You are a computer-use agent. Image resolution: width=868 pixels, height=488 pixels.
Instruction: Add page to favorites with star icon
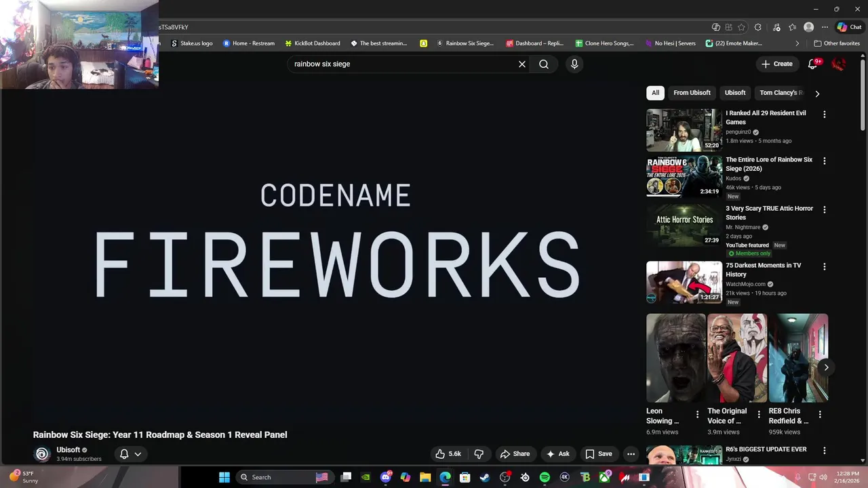(741, 27)
